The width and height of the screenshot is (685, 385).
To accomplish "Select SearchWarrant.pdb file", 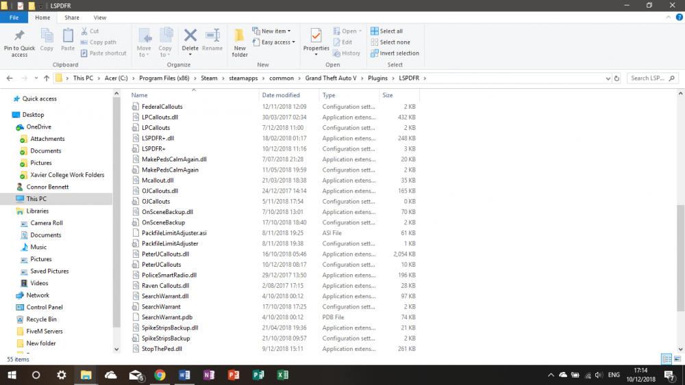I will click(x=167, y=317).
